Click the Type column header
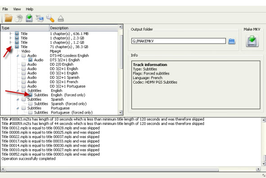266x178 pixels. [x=25, y=28]
